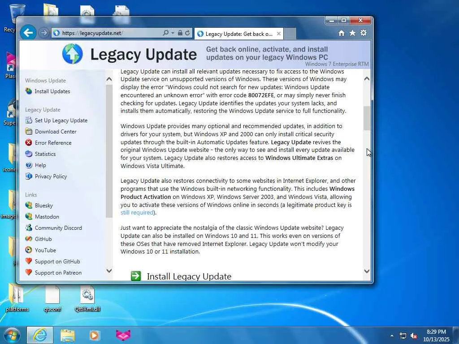
Task: Click the Install Updates shield icon
Action: click(29, 91)
